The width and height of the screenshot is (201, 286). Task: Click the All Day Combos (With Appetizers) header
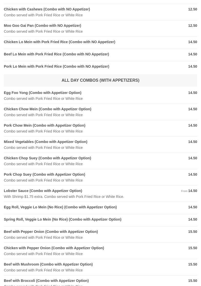pyautogui.click(x=100, y=80)
